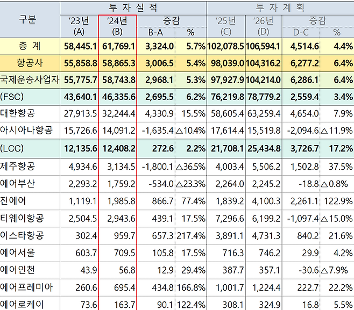
Task: Click the LCC percent 17.2%
Action: [341, 149]
